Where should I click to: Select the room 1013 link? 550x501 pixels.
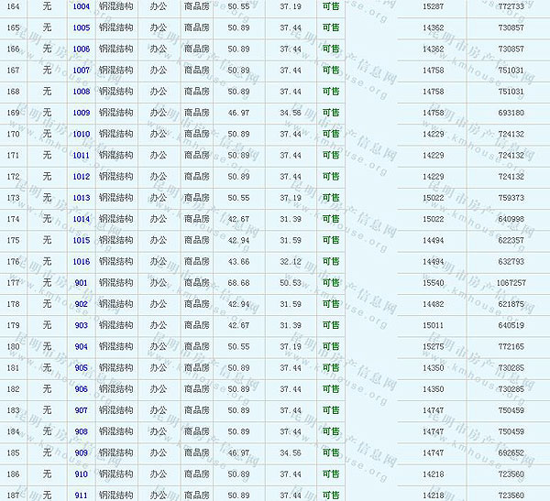(x=82, y=198)
